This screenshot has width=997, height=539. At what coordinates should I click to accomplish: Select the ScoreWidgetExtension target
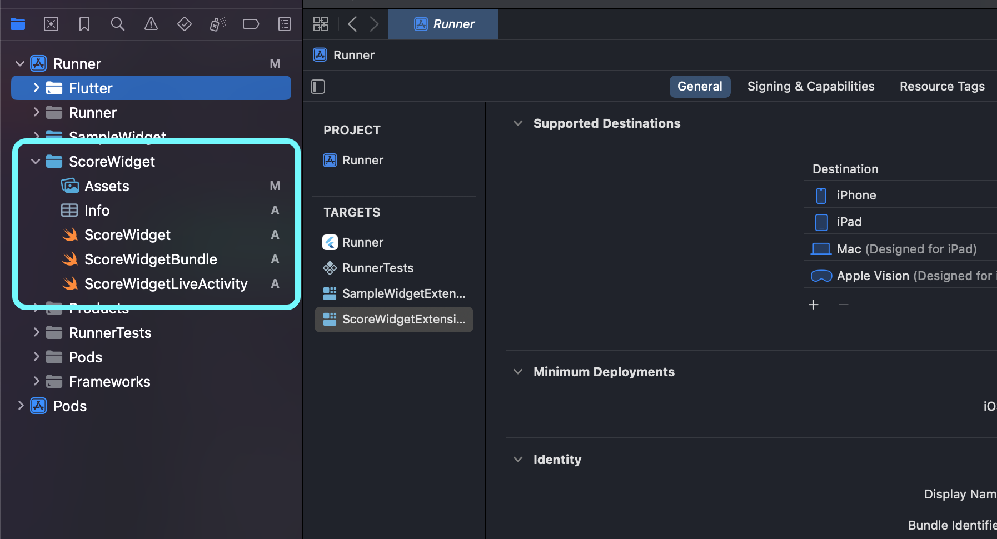click(x=394, y=319)
